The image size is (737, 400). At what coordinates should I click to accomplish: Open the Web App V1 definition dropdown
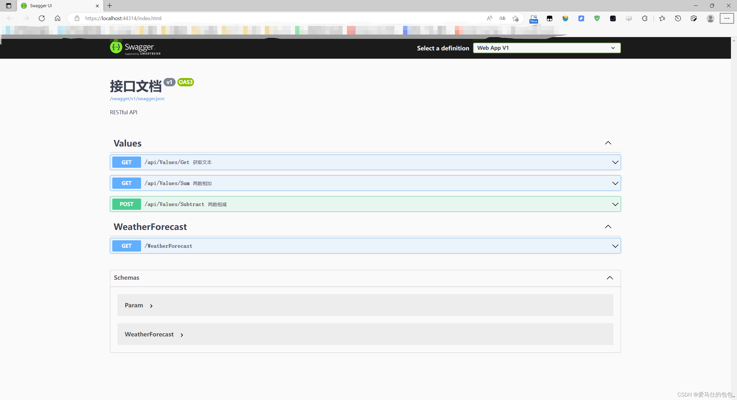547,48
